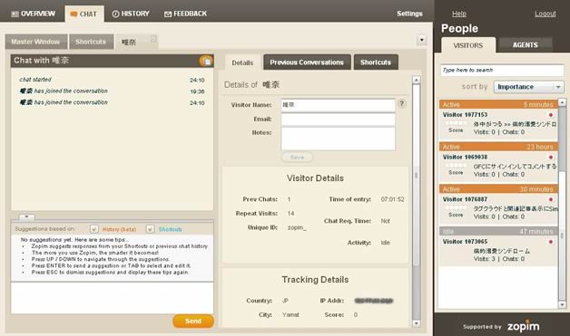Click the 'Active 5 minutes' status header
This screenshot has height=336, width=570.
(498, 104)
